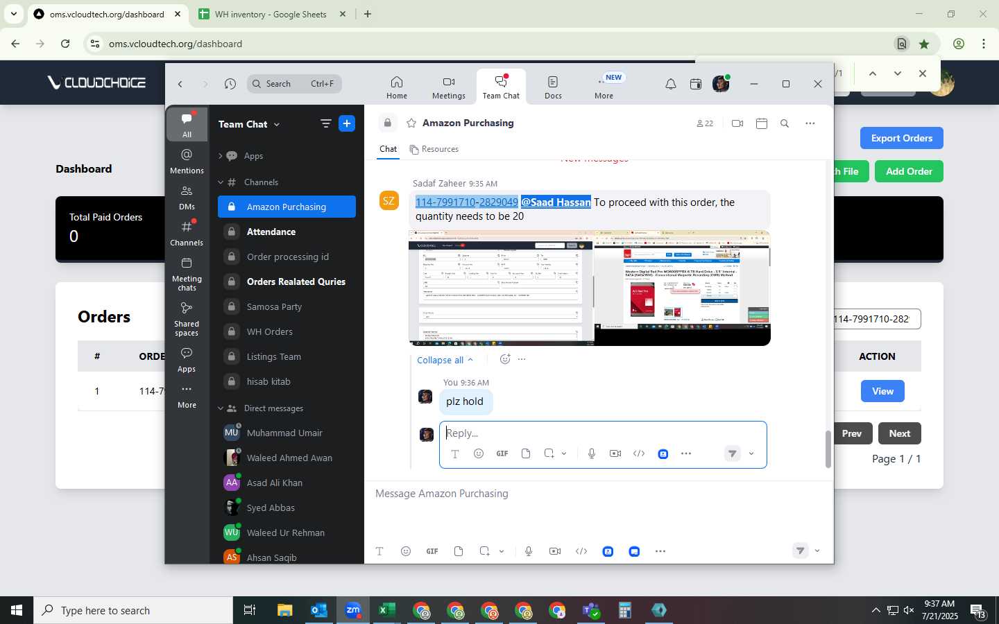This screenshot has height=624, width=999.
Task: Open the Docs tab
Action: [x=553, y=87]
